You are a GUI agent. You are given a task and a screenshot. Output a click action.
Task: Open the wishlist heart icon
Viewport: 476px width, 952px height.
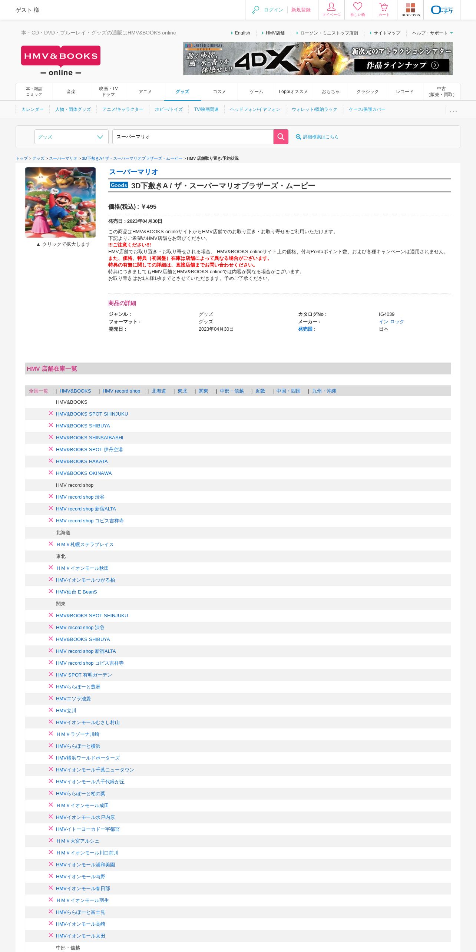tap(358, 10)
